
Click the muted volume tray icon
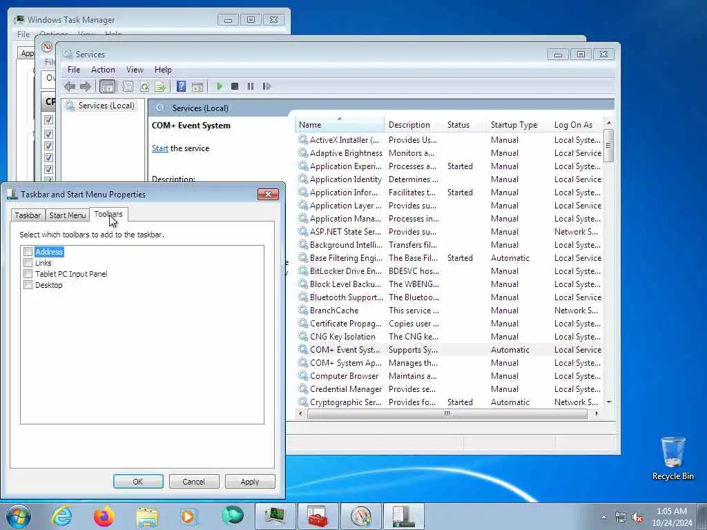tap(637, 518)
